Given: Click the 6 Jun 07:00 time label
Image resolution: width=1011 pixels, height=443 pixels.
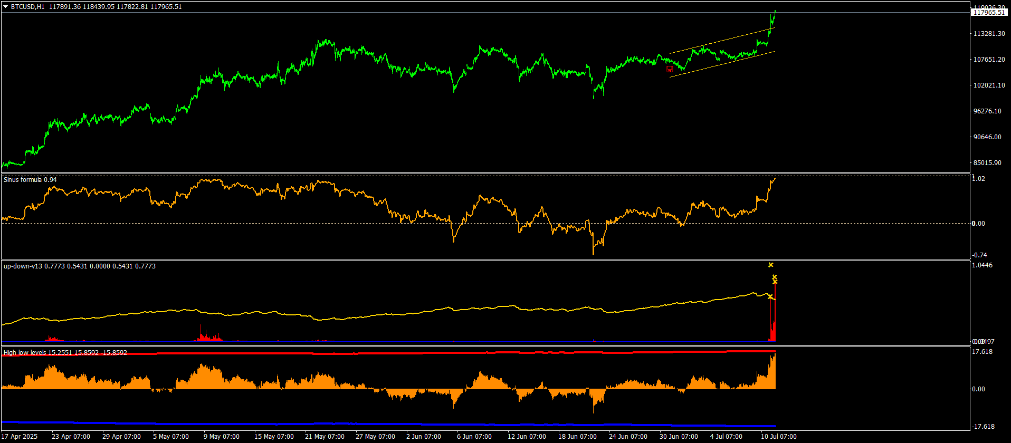Looking at the screenshot, I should tap(474, 437).
